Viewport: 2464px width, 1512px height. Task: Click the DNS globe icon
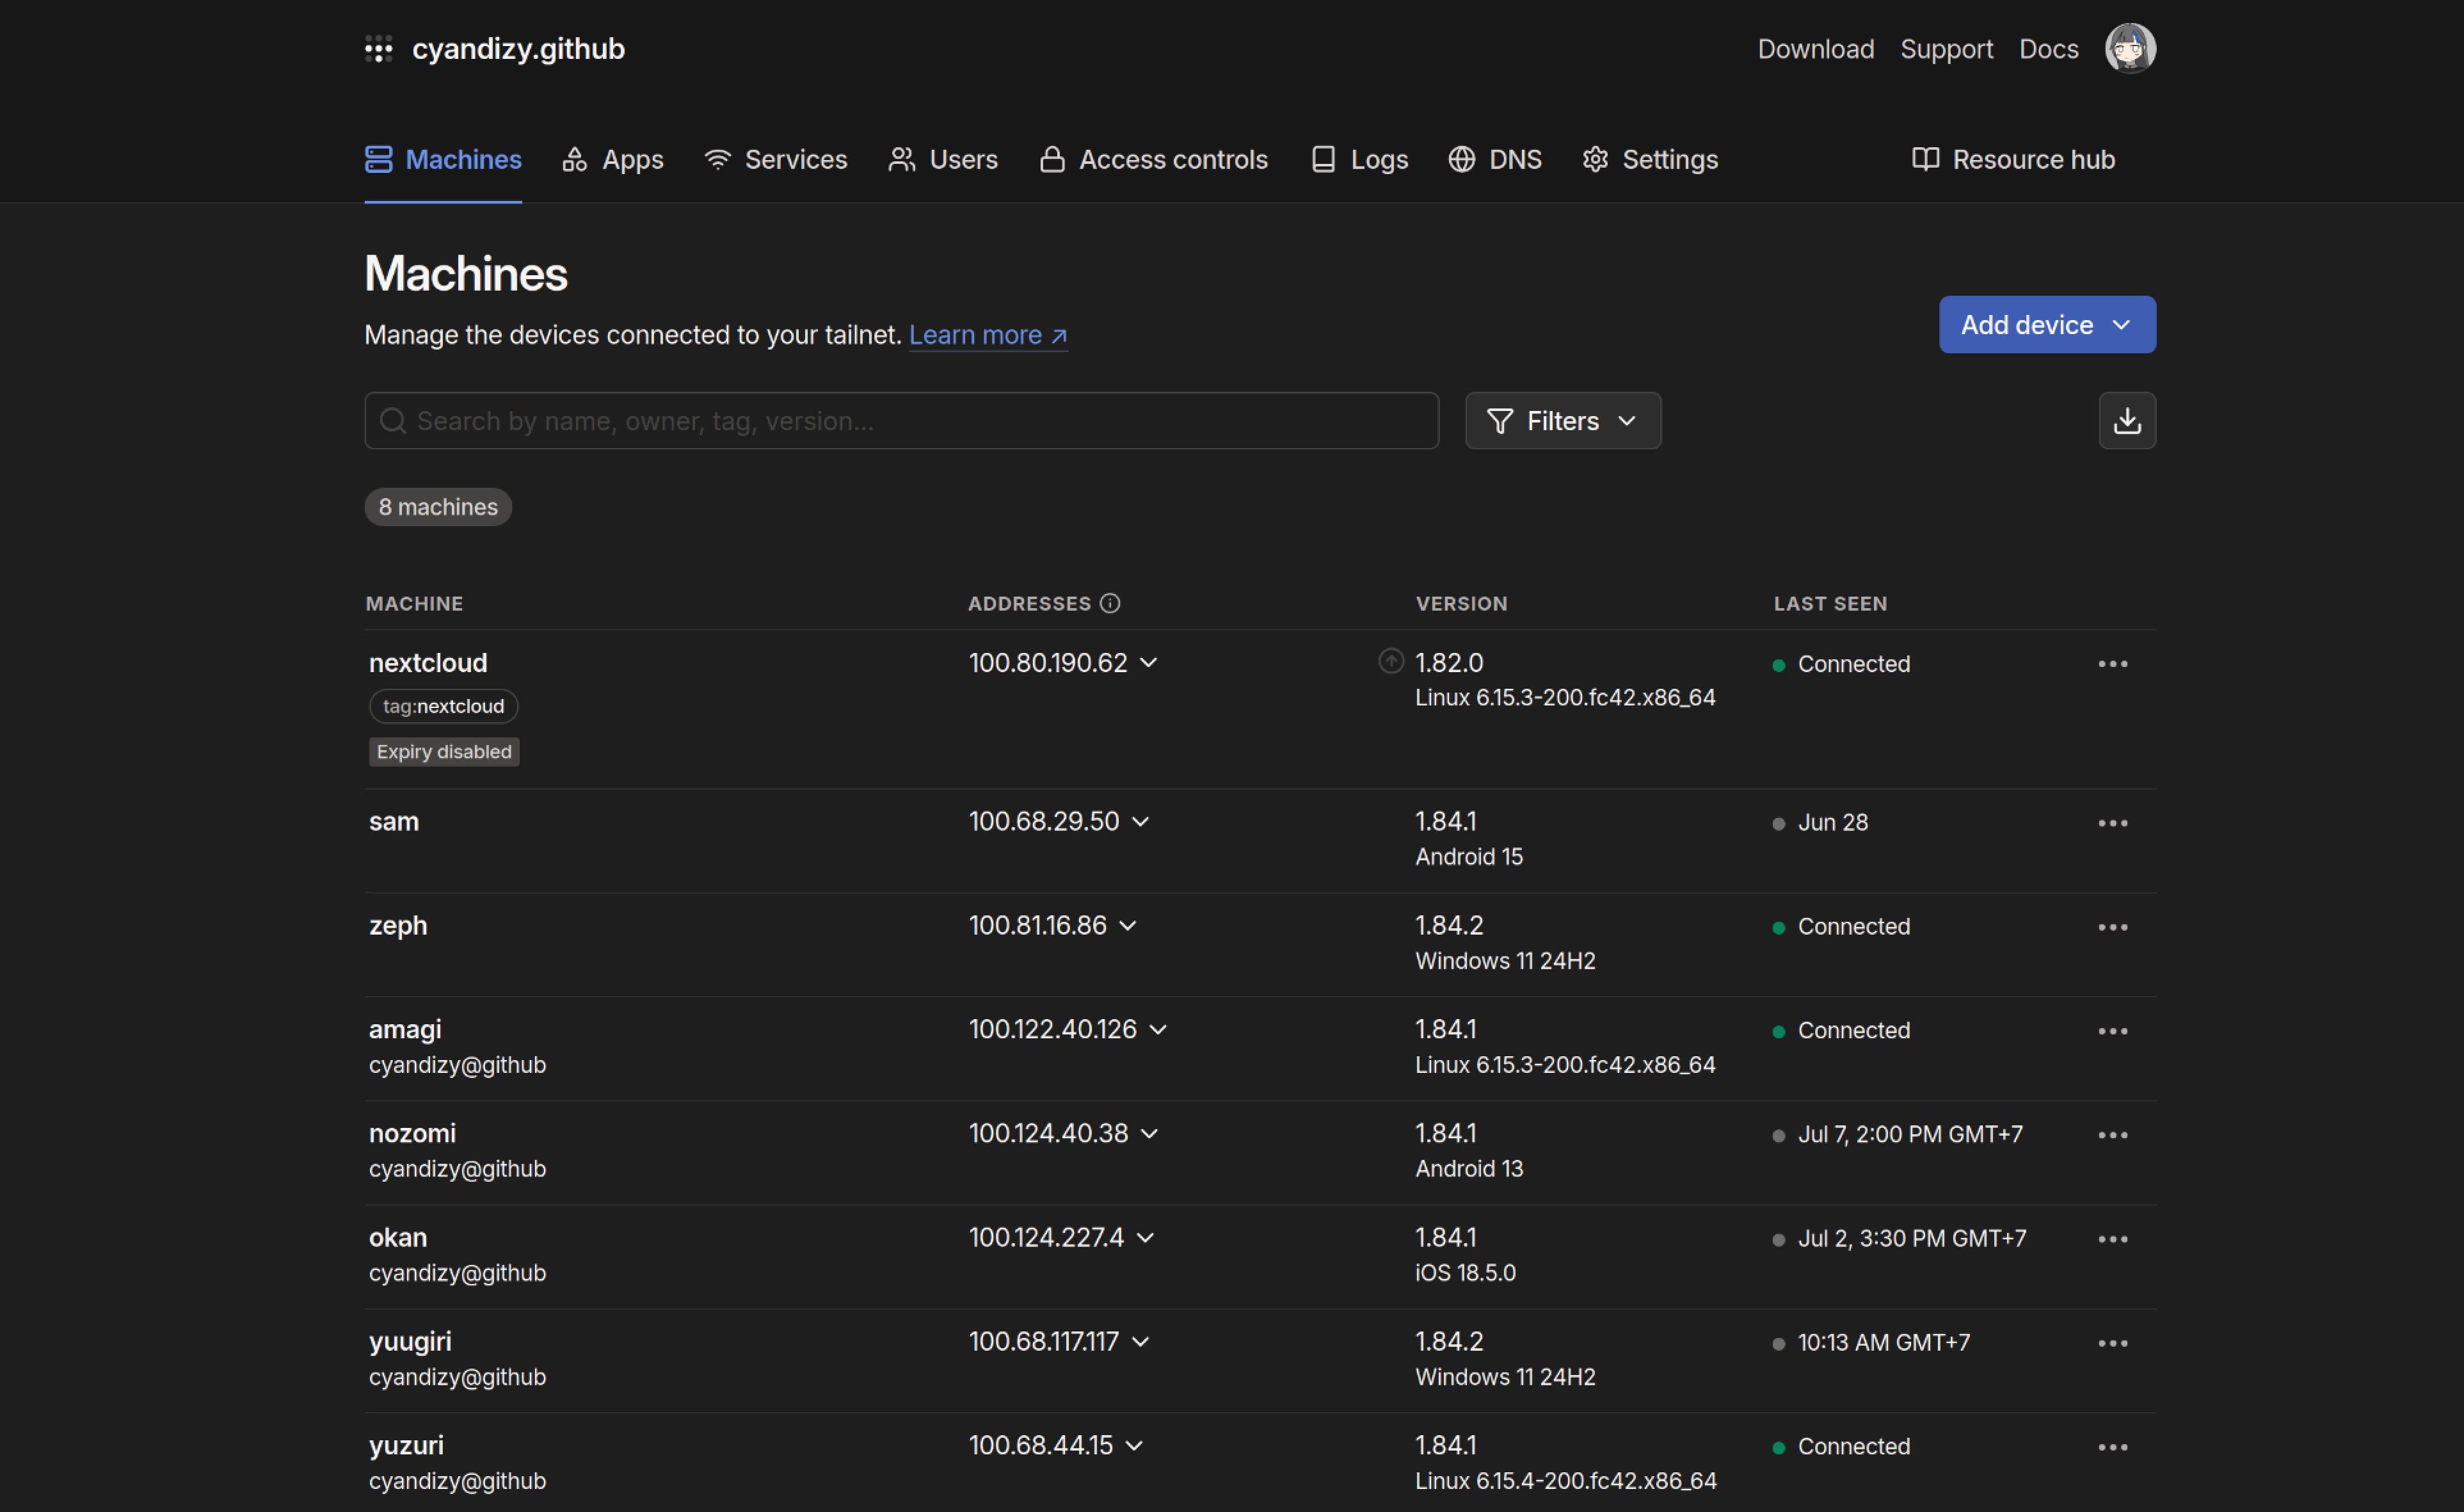coord(1461,159)
